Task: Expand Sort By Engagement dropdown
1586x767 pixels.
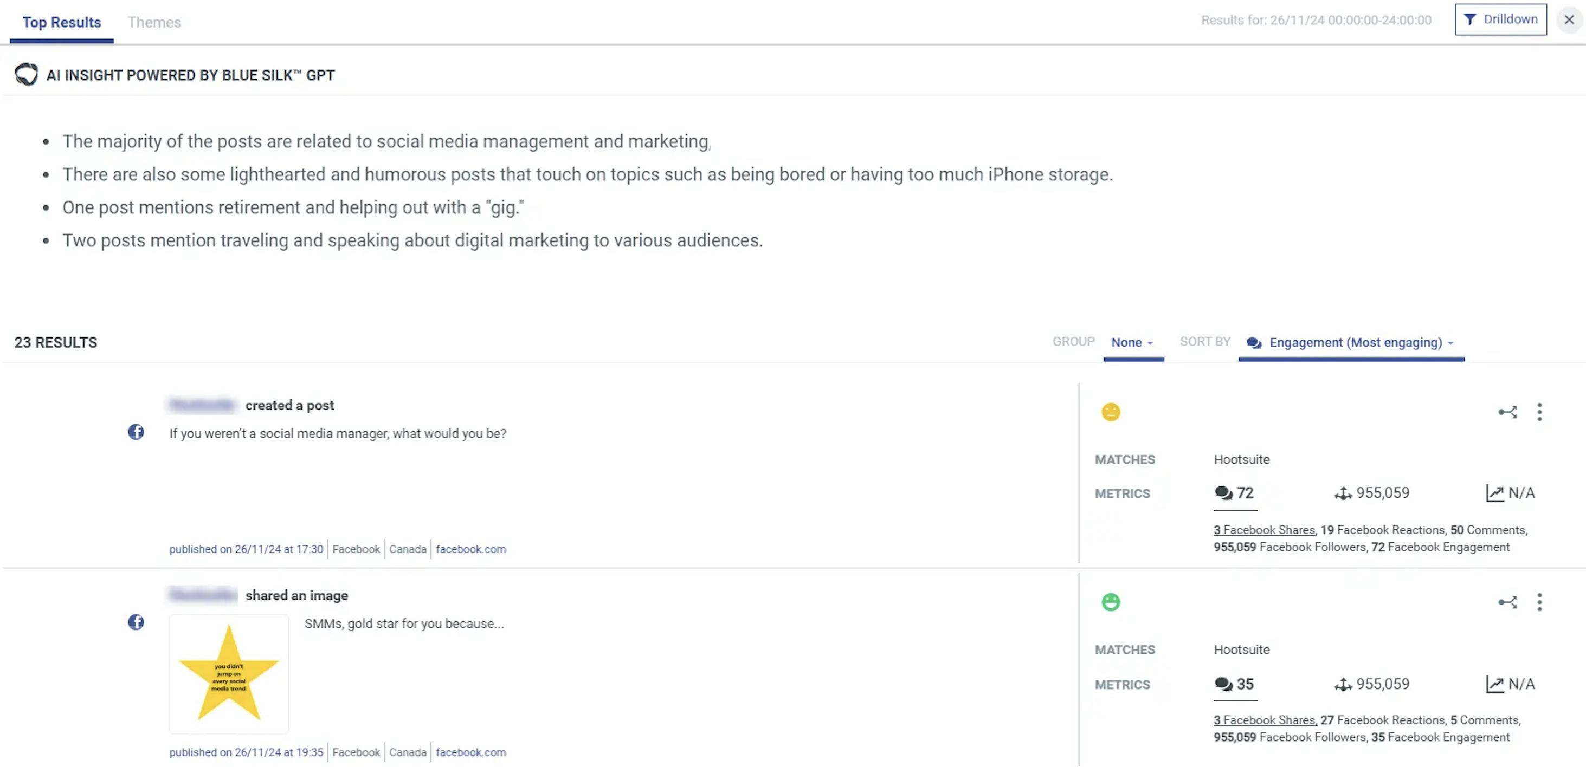Action: click(x=1353, y=342)
